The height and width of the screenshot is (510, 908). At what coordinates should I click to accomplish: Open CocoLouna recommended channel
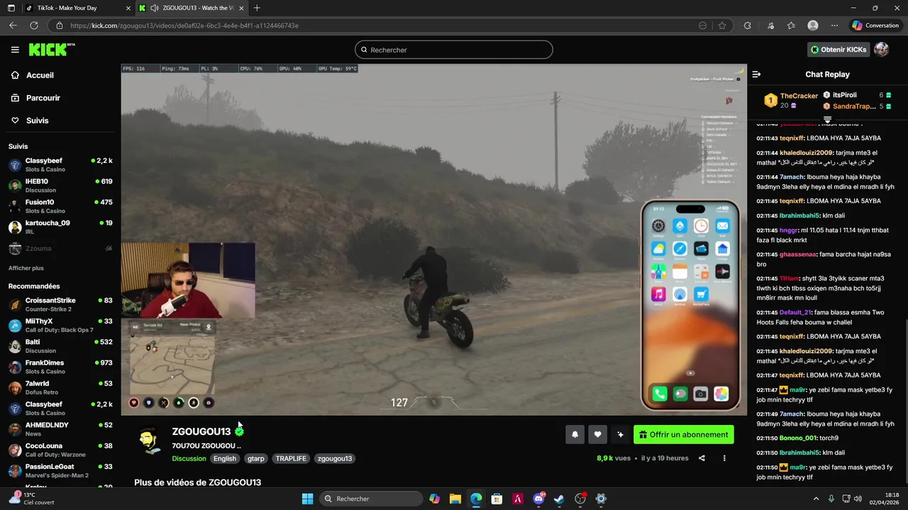(x=60, y=450)
